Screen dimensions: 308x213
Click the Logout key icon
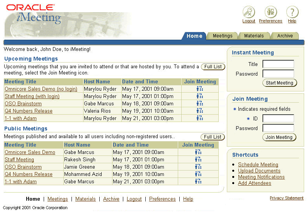coord(248,12)
